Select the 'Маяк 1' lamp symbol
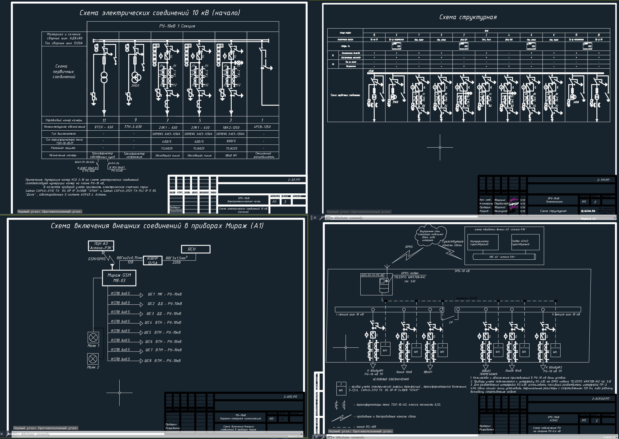 point(93,337)
